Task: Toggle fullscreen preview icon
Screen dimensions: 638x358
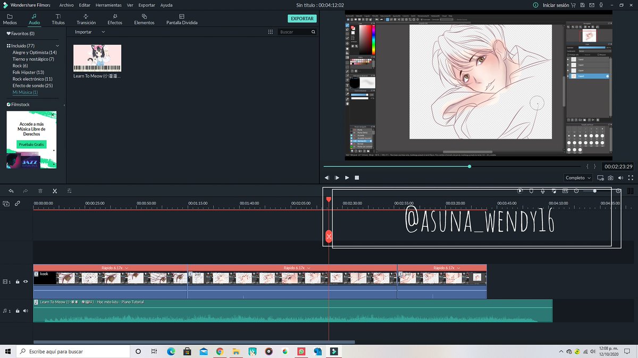Action: tap(631, 178)
